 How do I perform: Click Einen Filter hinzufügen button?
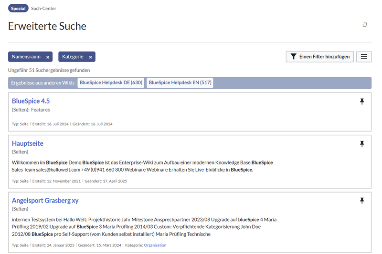click(x=320, y=57)
